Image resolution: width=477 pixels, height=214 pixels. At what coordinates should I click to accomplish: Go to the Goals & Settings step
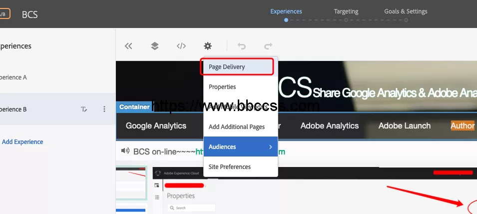(406, 11)
